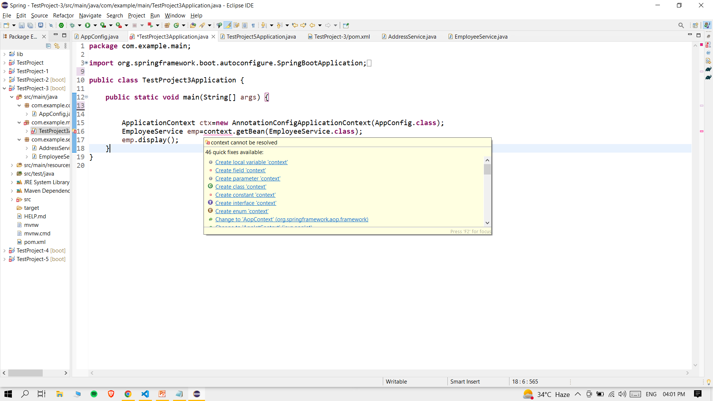Apply 'Create local variable context' quick fix
Image resolution: width=713 pixels, height=401 pixels.
[x=251, y=162]
